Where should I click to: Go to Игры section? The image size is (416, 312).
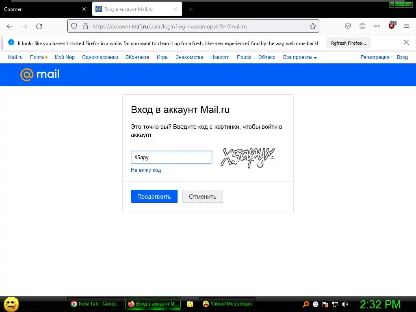click(162, 57)
